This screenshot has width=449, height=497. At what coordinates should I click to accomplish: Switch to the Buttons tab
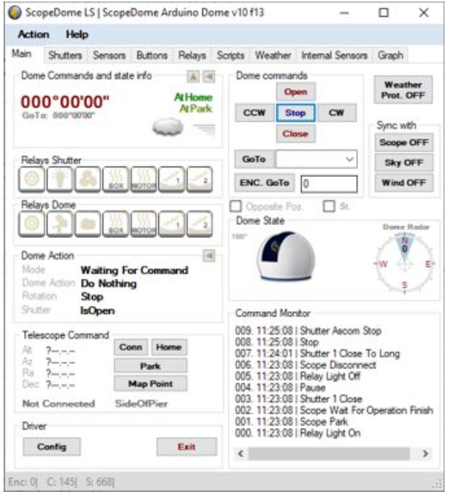[152, 55]
